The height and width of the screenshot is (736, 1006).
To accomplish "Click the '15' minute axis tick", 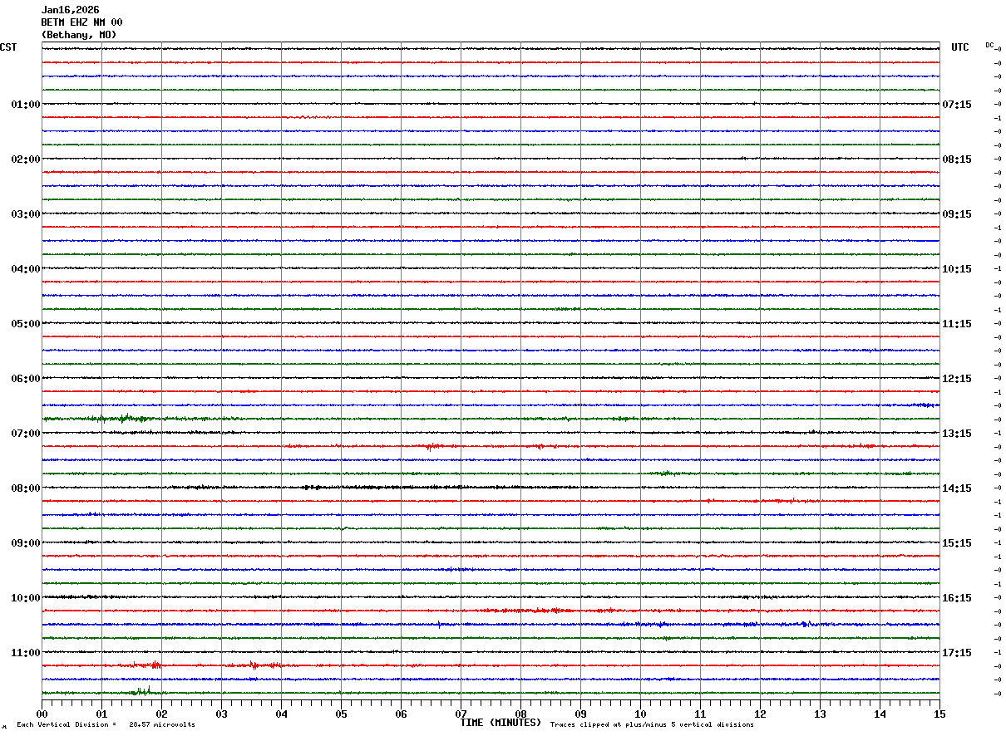I will tap(939, 714).
